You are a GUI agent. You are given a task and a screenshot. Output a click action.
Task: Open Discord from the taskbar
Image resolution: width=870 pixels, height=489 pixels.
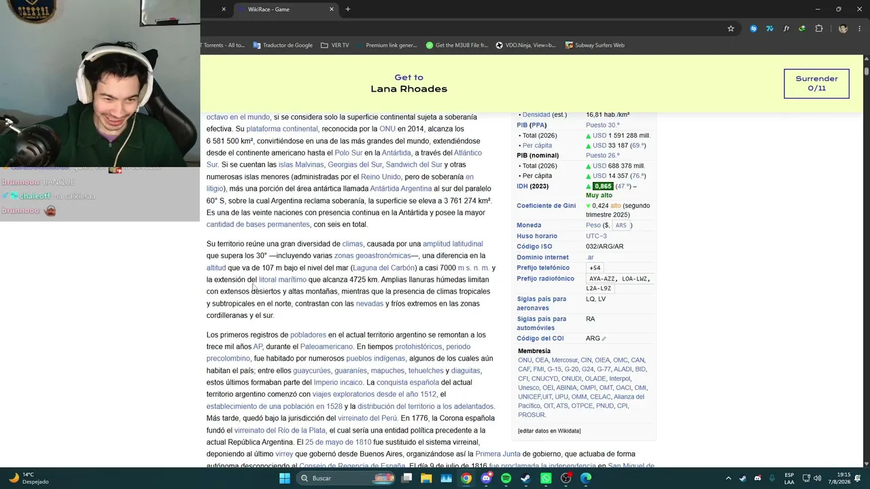pyautogui.click(x=486, y=478)
